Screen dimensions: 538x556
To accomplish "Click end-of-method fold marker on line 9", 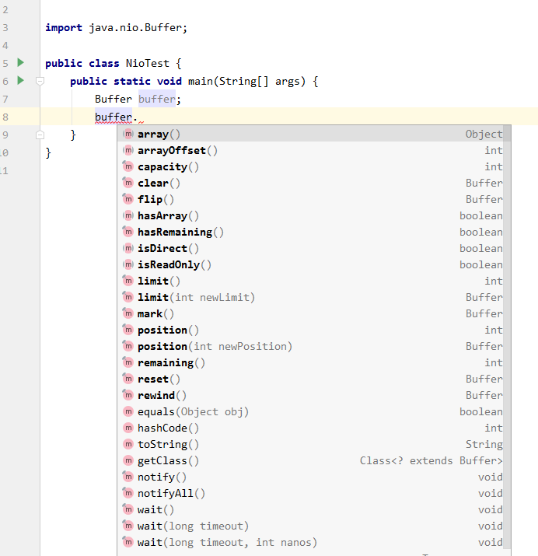I will pyautogui.click(x=40, y=135).
